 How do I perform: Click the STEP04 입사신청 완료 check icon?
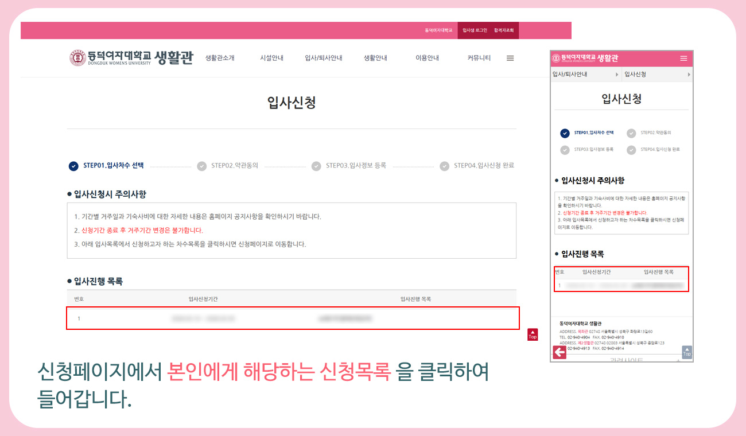444,166
